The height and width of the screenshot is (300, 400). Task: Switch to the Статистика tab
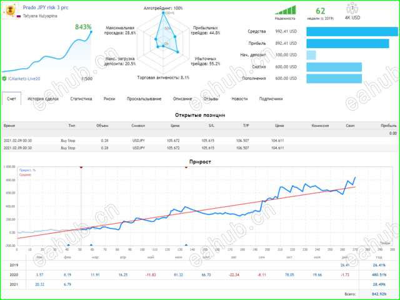click(x=81, y=99)
